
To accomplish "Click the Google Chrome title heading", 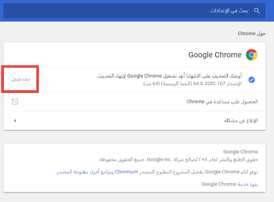I will [215, 55].
